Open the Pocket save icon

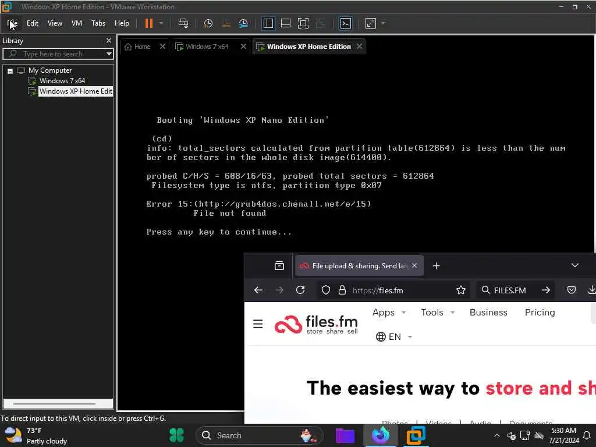[x=572, y=290]
